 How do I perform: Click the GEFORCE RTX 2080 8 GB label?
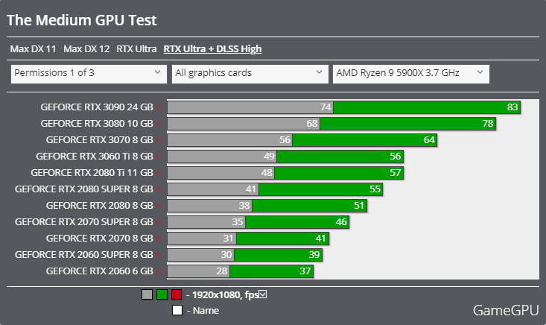tap(100, 205)
